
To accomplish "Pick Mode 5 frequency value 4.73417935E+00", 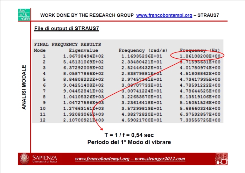I will coord(200,79).
